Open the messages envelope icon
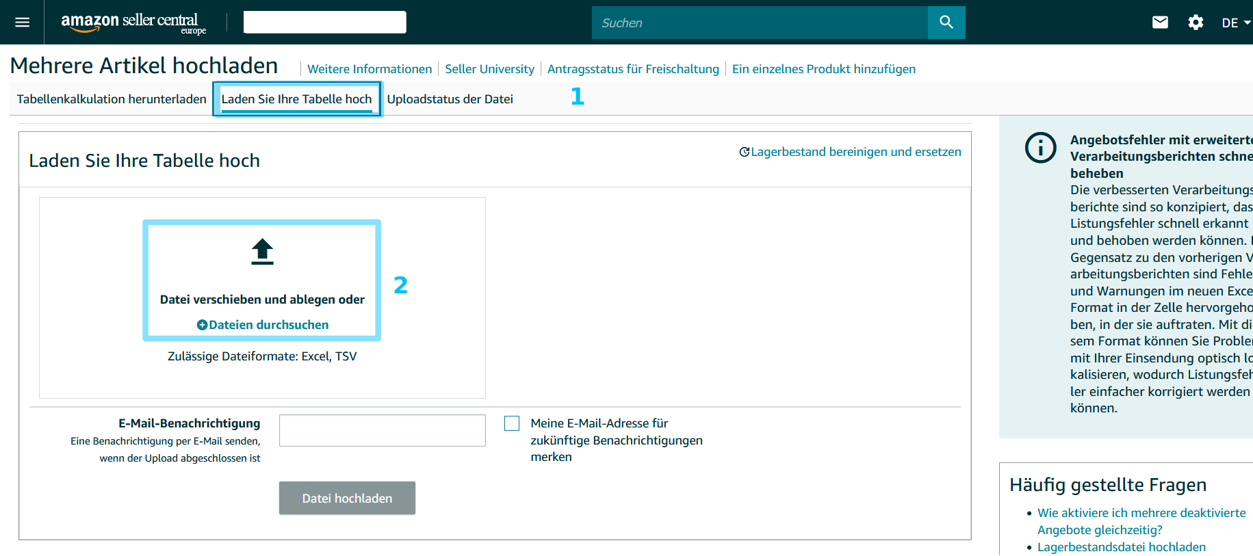 pos(1160,23)
